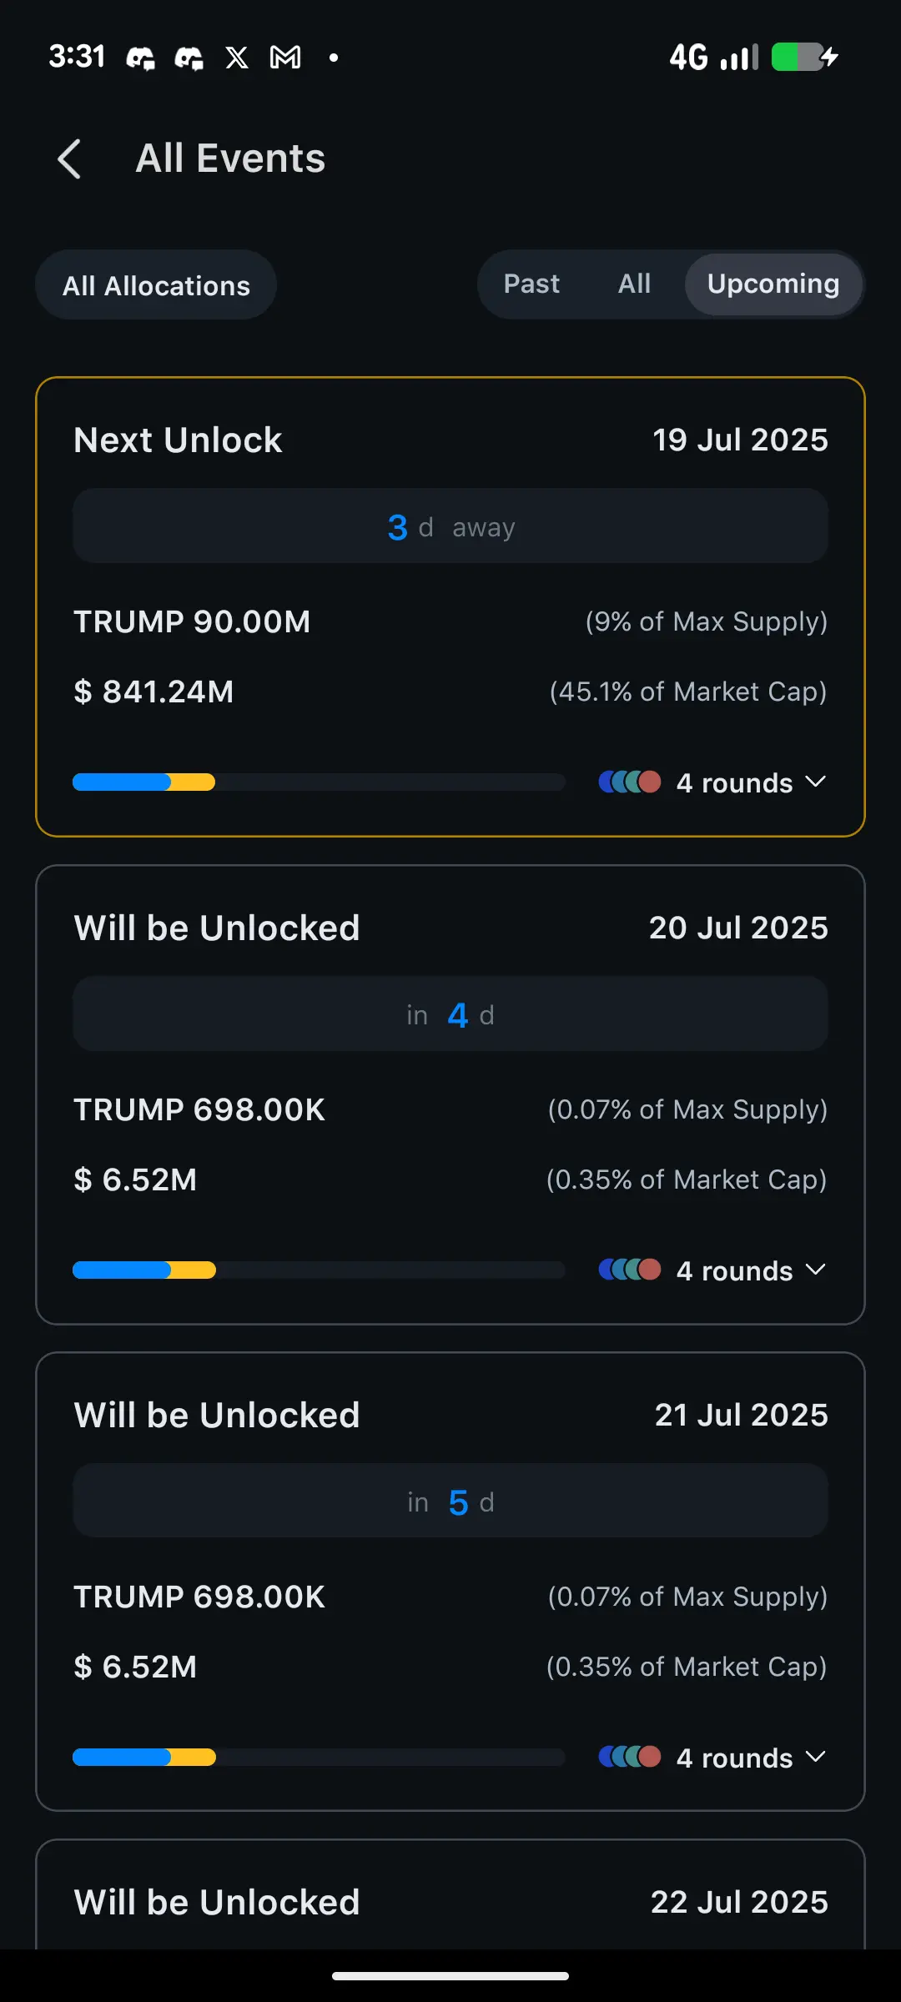Expand 4 rounds in Next Unlock card
Screen dimensions: 901x2002
pyautogui.click(x=751, y=782)
